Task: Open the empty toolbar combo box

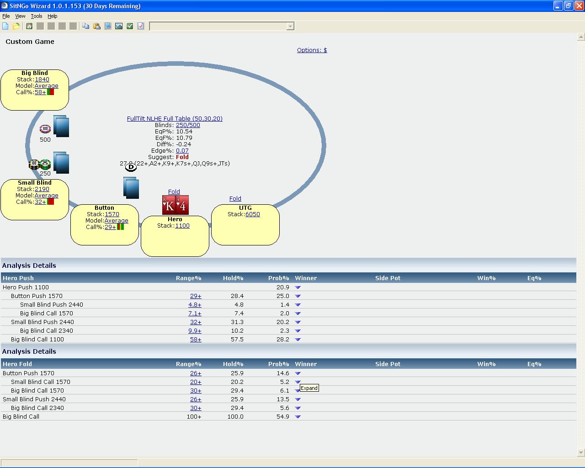Action: click(x=290, y=27)
